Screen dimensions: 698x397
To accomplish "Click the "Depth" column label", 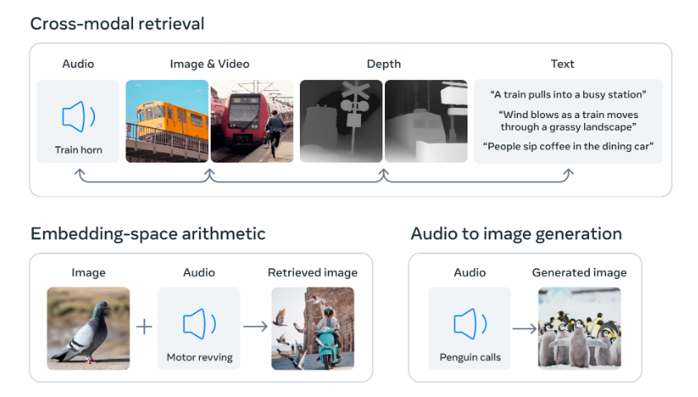I will tap(384, 64).
